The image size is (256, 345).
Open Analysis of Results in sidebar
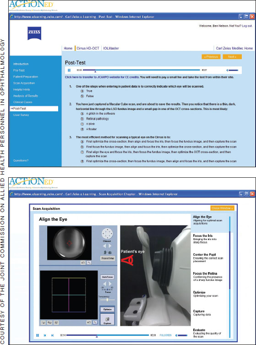point(26,96)
